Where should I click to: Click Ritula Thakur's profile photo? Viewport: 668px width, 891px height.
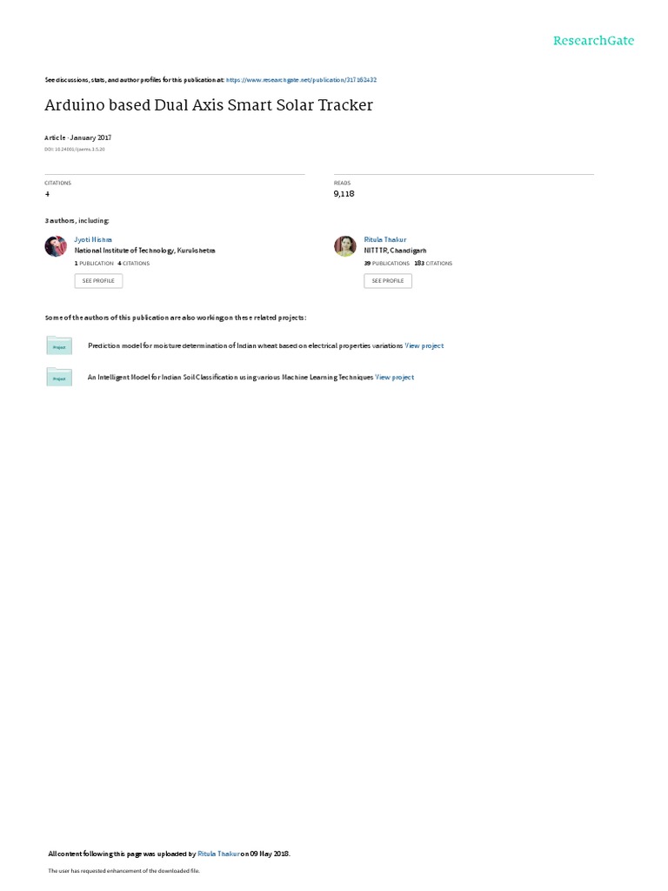(x=344, y=246)
